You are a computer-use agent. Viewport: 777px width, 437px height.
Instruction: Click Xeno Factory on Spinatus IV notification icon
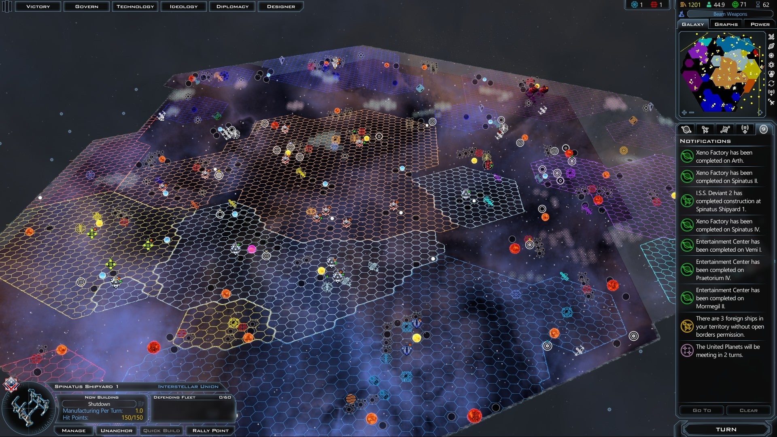(x=687, y=225)
